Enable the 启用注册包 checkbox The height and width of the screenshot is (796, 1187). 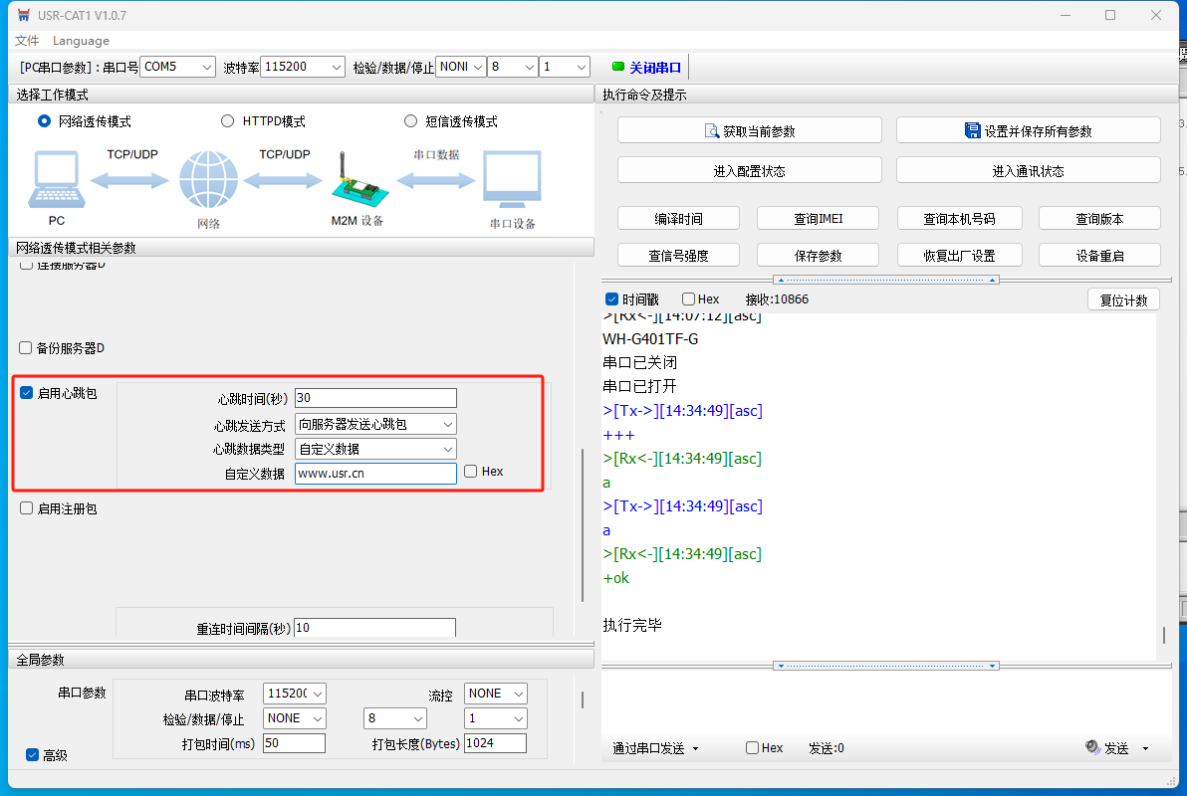27,508
